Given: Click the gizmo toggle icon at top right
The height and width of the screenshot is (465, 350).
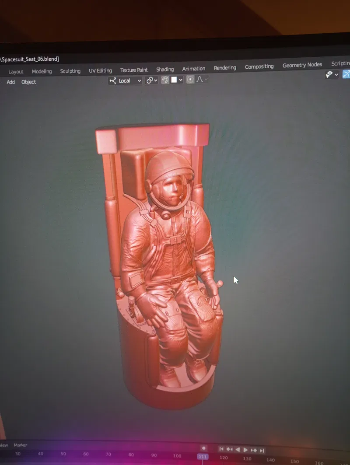Looking at the screenshot, I should coord(346,74).
